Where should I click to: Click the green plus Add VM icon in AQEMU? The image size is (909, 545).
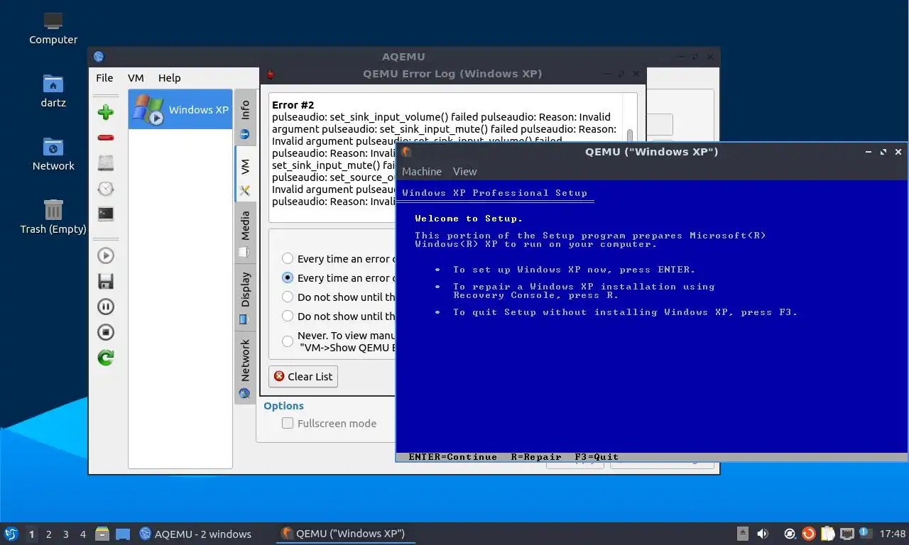pyautogui.click(x=106, y=111)
